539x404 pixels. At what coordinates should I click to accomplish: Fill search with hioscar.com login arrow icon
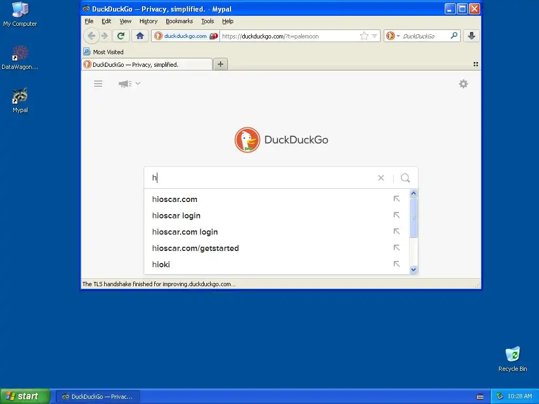tap(396, 231)
